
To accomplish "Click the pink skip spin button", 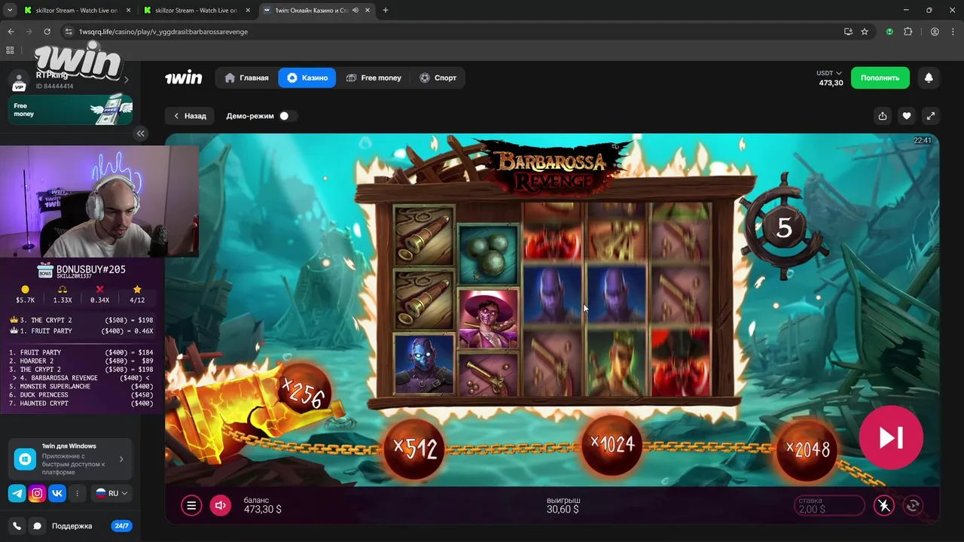I will [x=891, y=437].
